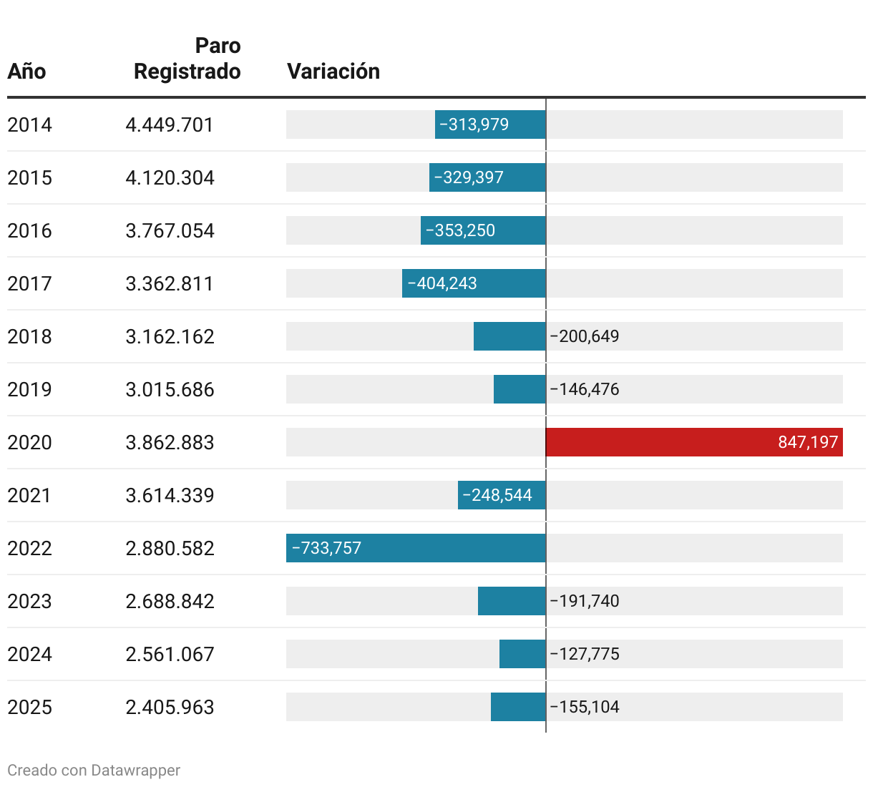This screenshot has height=787, width=873.
Task: Click the red 847,197 bar for 2020
Action: [693, 442]
